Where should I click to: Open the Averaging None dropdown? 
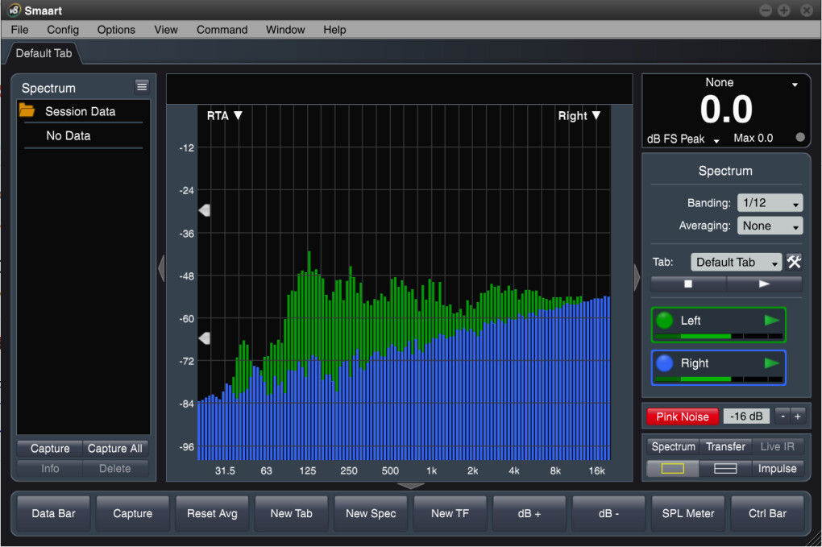point(770,226)
